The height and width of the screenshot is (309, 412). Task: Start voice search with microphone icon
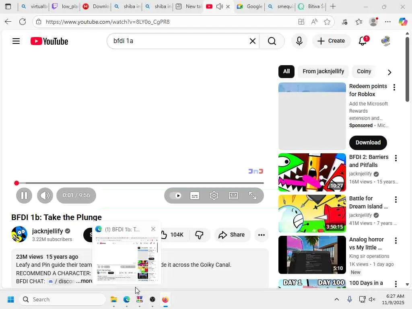299,41
